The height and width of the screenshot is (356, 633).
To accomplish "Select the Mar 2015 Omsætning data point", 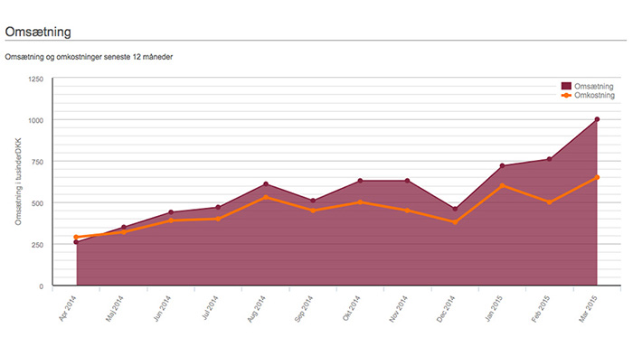I will [597, 119].
